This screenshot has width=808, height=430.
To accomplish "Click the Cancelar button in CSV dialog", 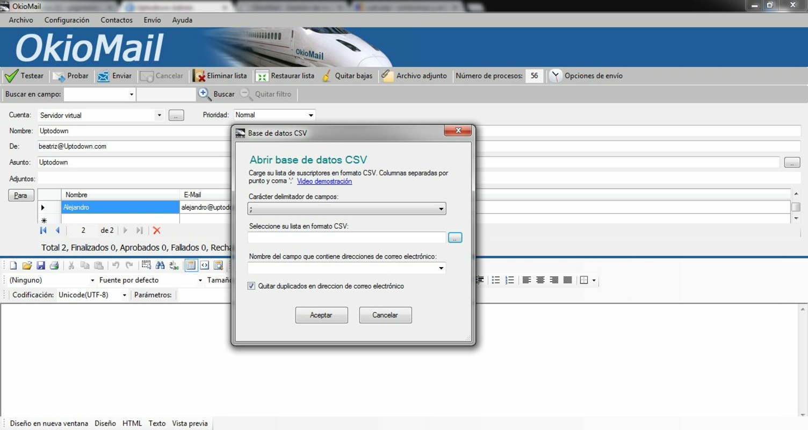I will point(385,315).
